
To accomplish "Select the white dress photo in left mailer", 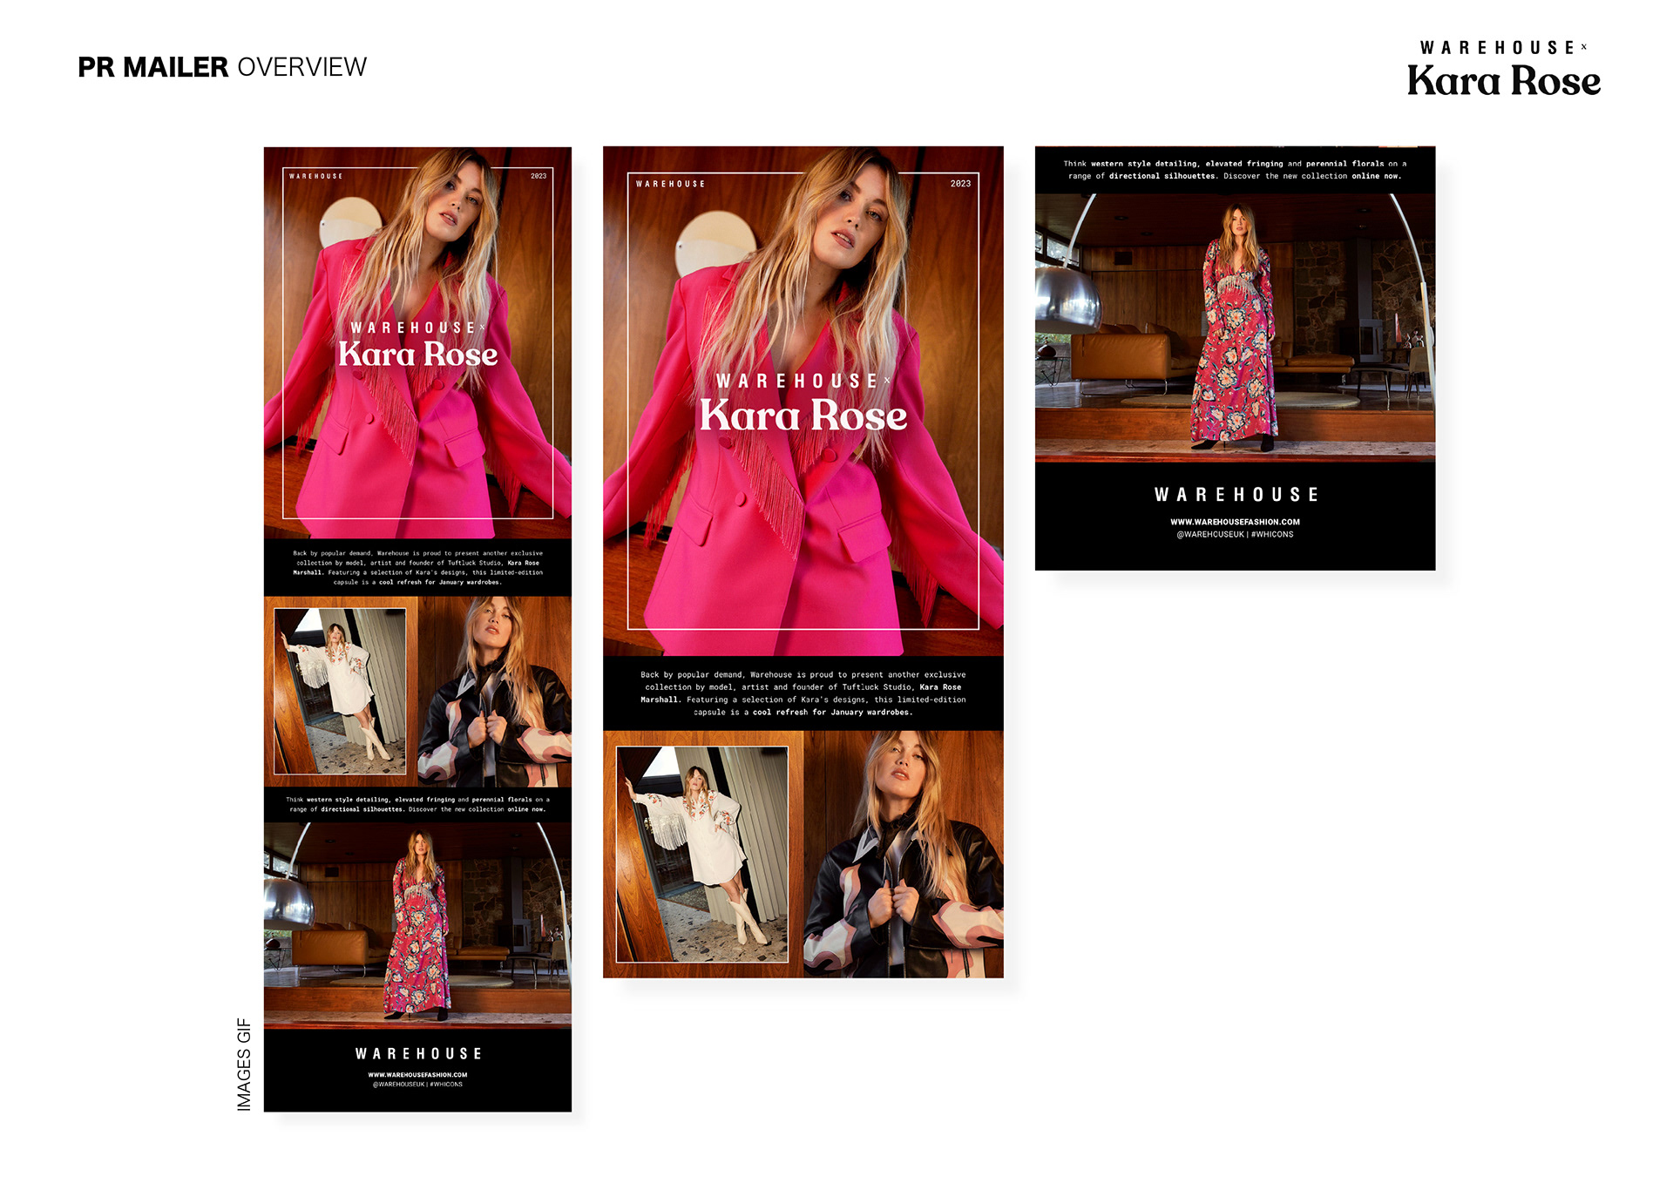I will (x=340, y=691).
